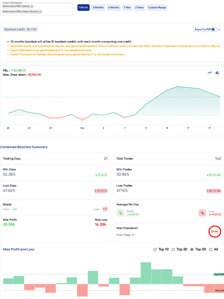Remove Brahmastra Nifty Selling strategy chip
Screen dimensions: 224x299
[32, 6]
